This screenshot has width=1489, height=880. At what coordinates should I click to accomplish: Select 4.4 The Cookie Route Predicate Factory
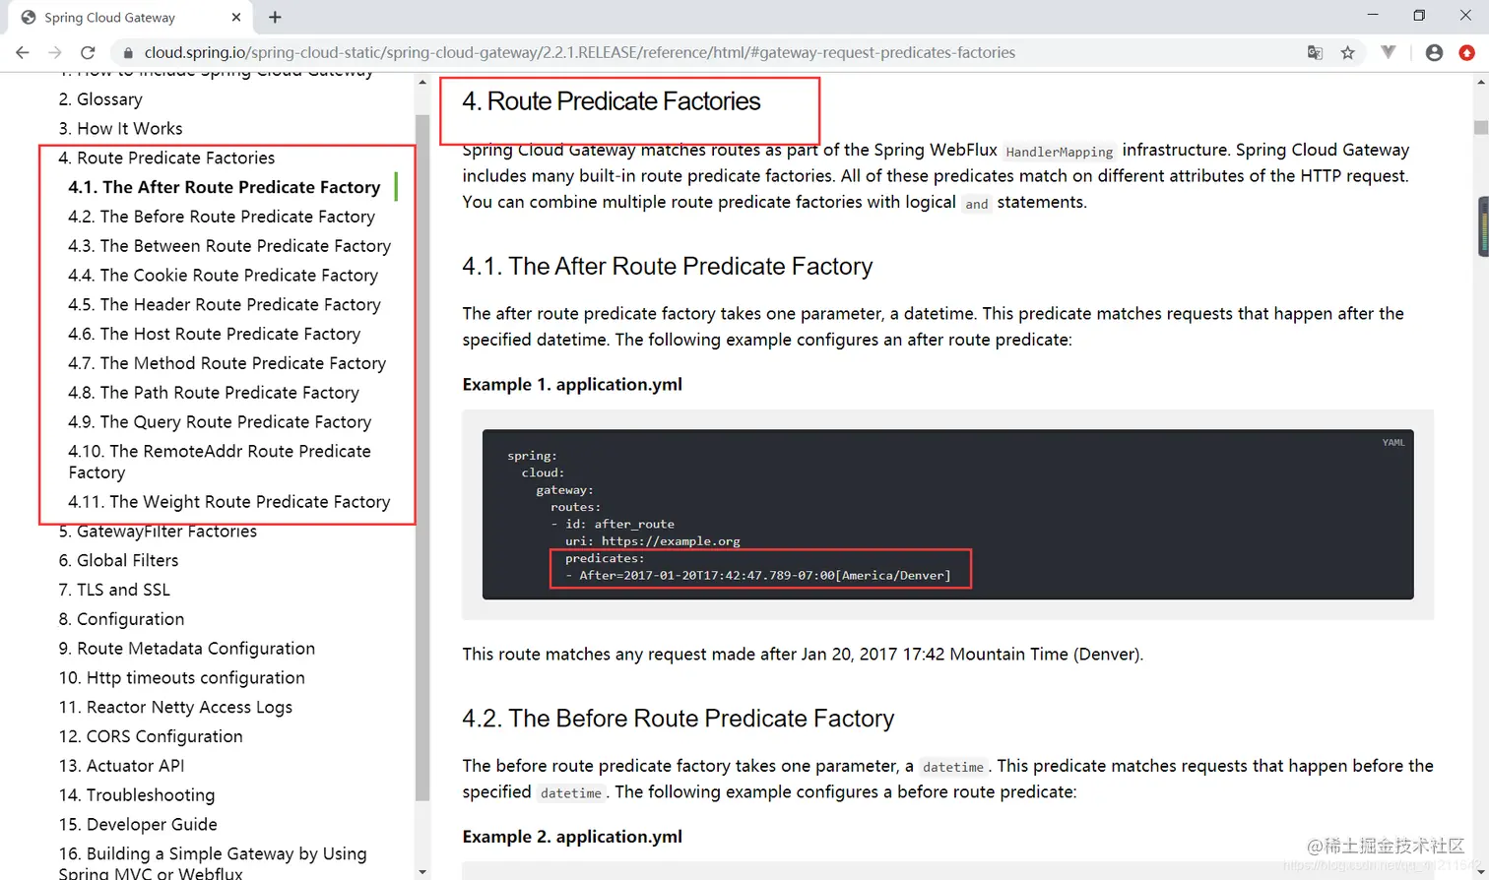(223, 276)
